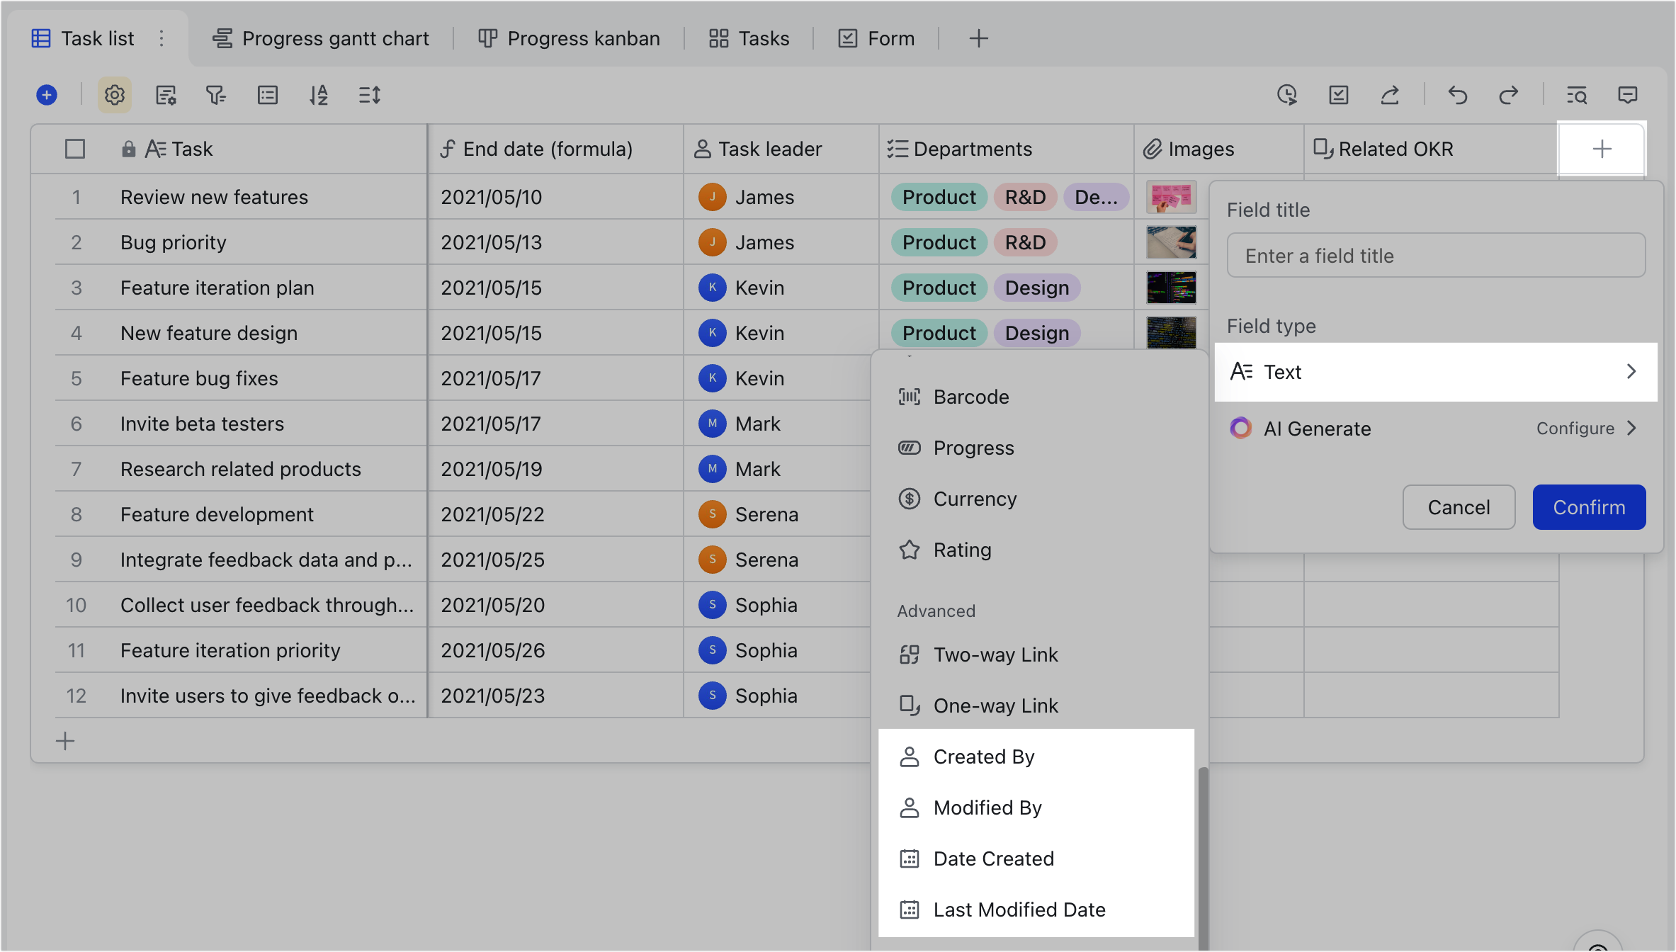Select the A-Z sort icon

click(x=319, y=94)
